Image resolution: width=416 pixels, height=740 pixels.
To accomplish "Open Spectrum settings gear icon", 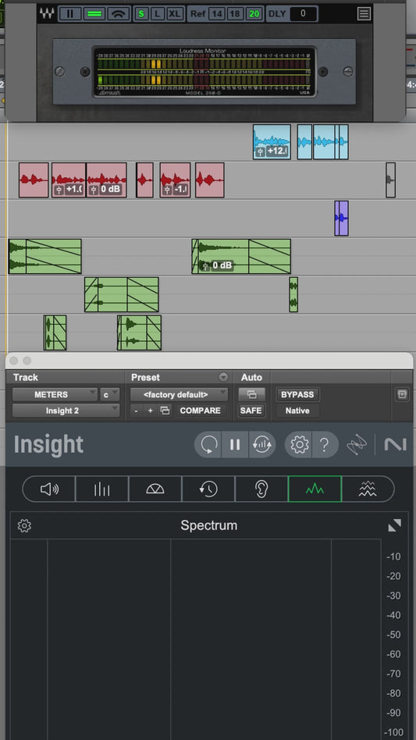I will (x=24, y=526).
